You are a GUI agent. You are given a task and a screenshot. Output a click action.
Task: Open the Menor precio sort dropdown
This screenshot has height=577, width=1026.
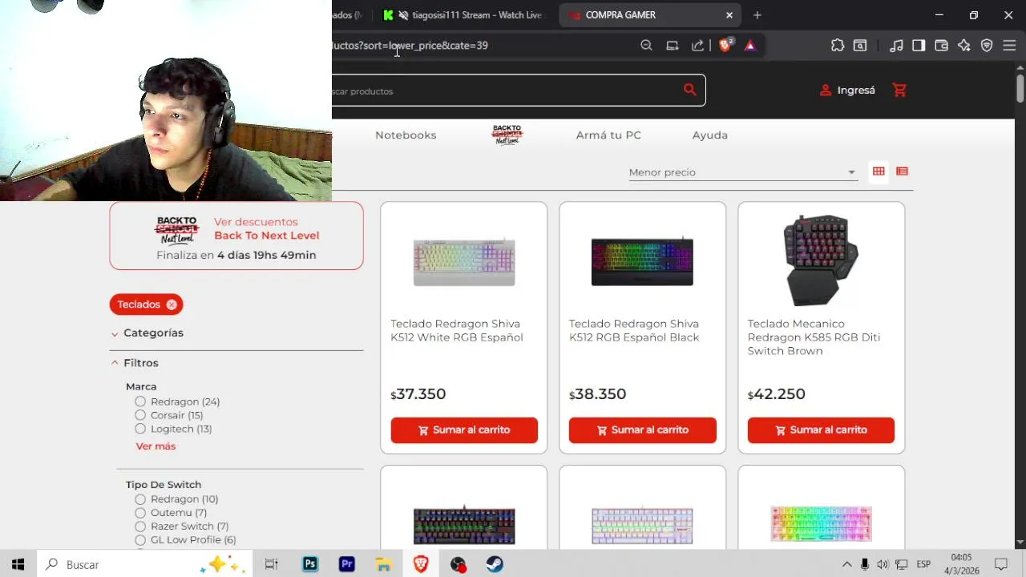click(742, 172)
